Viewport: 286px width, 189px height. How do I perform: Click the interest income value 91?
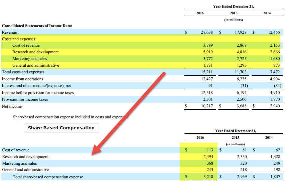210,86
